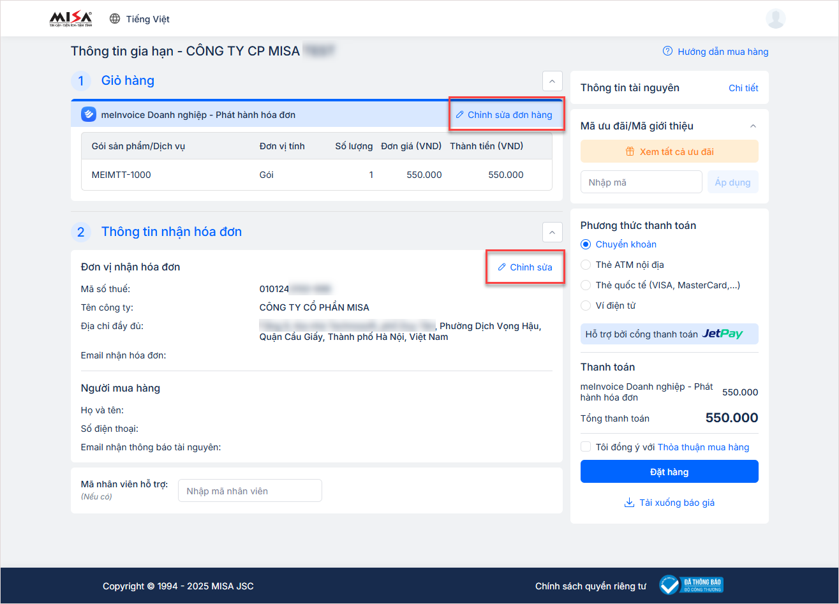Image resolution: width=839 pixels, height=604 pixels.
Task: Click the Đã thông báo Bộ Công Thương badge
Action: point(691,586)
